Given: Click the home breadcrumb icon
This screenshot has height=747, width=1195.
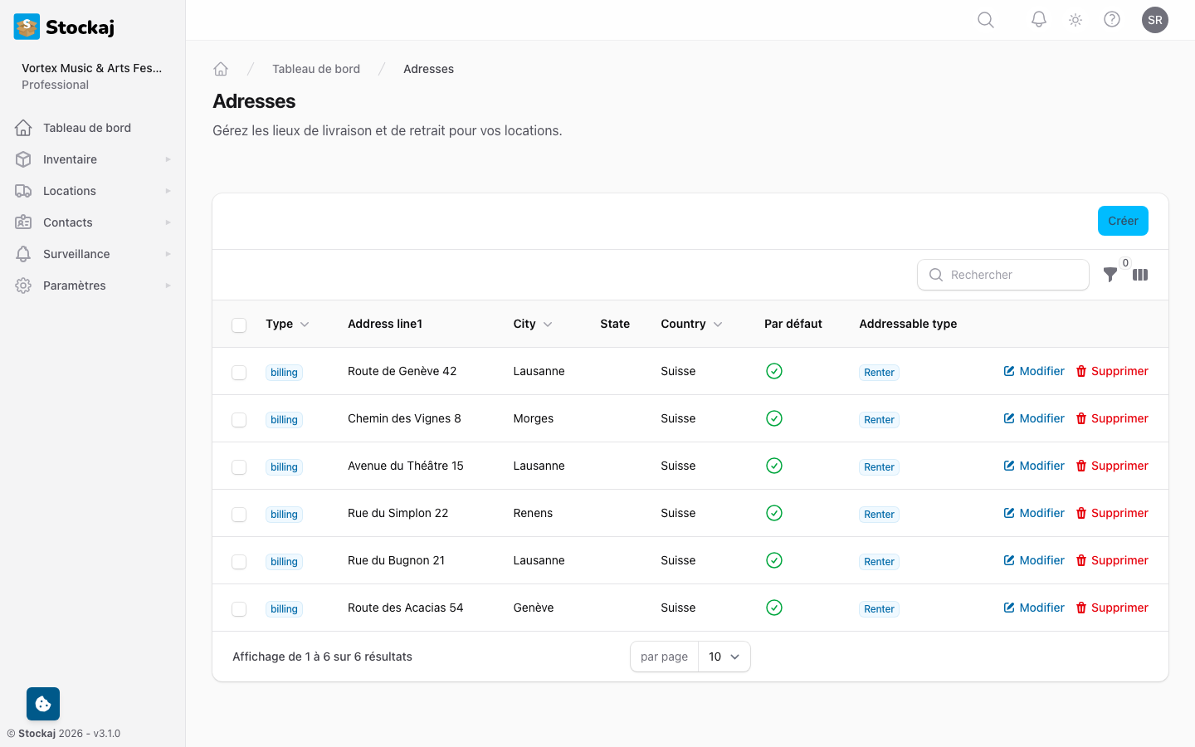Looking at the screenshot, I should click(221, 68).
